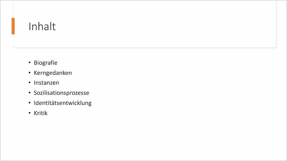Click the bullet dot before Kritik

(x=29, y=113)
